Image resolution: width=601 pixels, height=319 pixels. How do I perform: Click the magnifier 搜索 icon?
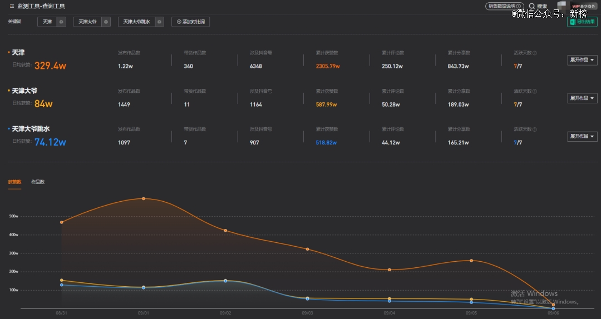coord(532,6)
